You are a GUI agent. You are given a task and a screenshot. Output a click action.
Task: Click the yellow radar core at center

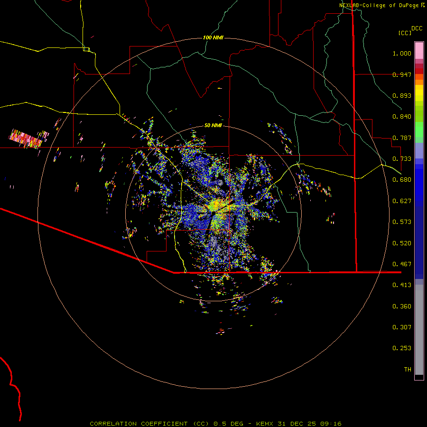pos(216,204)
